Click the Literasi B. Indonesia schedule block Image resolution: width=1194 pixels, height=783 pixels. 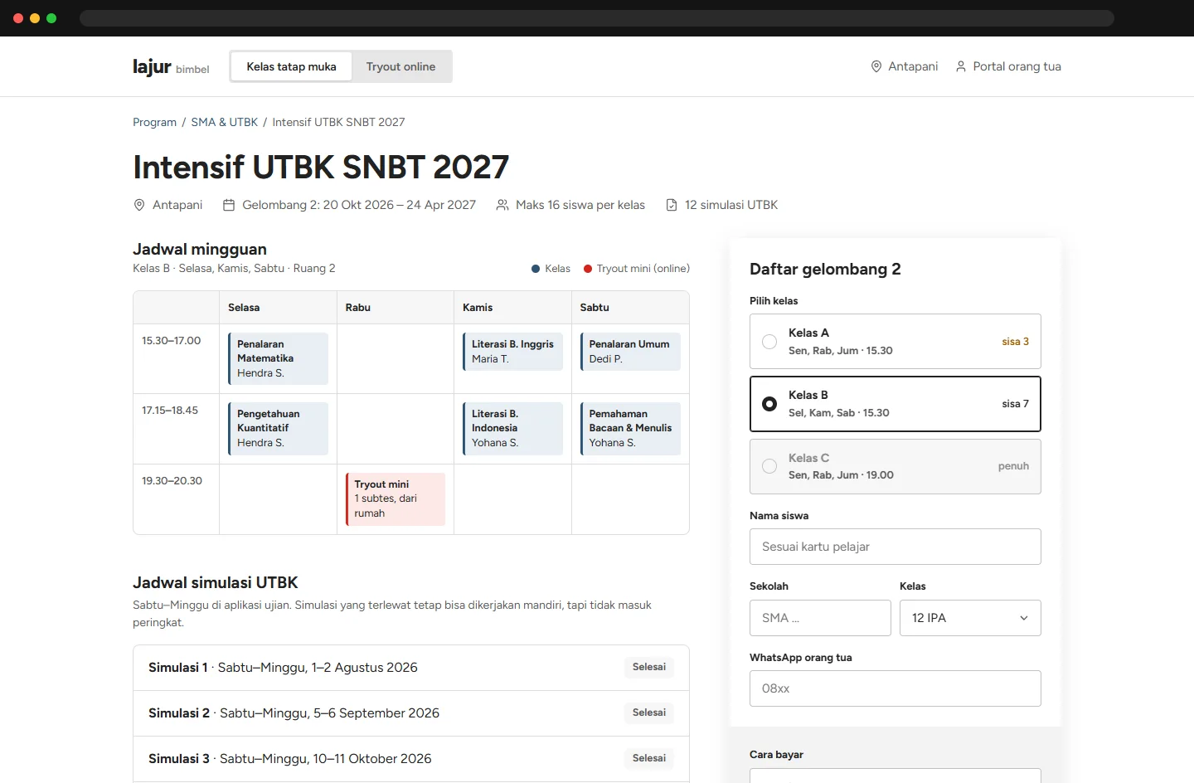pyautogui.click(x=512, y=428)
